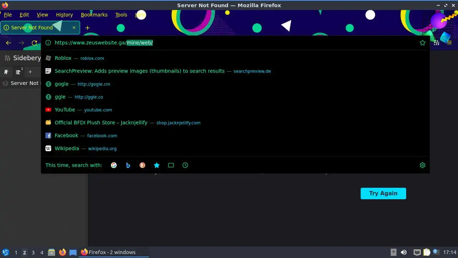This screenshot has width=458, height=258.
Task: Open Official BFDI Plush Store suggestion
Action: coord(235,123)
